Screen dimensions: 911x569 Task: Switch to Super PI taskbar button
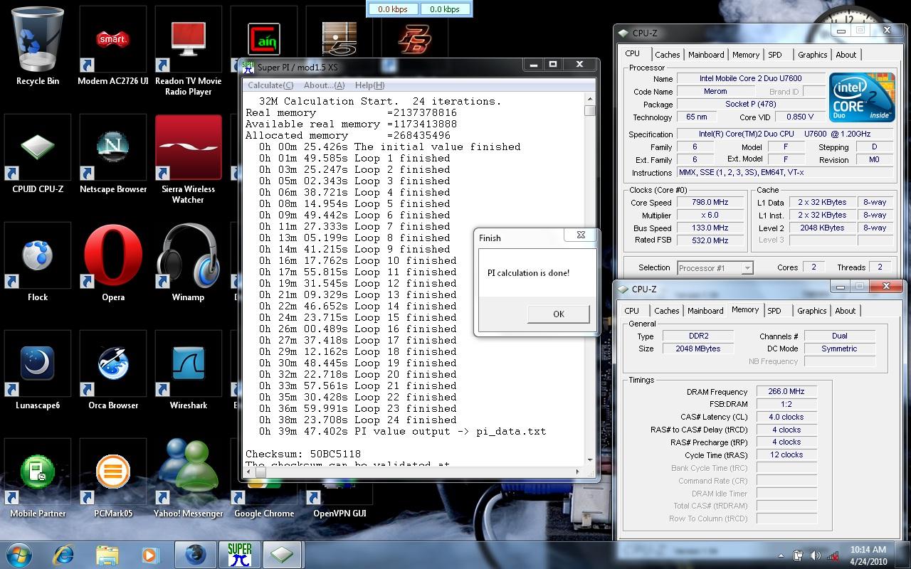point(239,554)
